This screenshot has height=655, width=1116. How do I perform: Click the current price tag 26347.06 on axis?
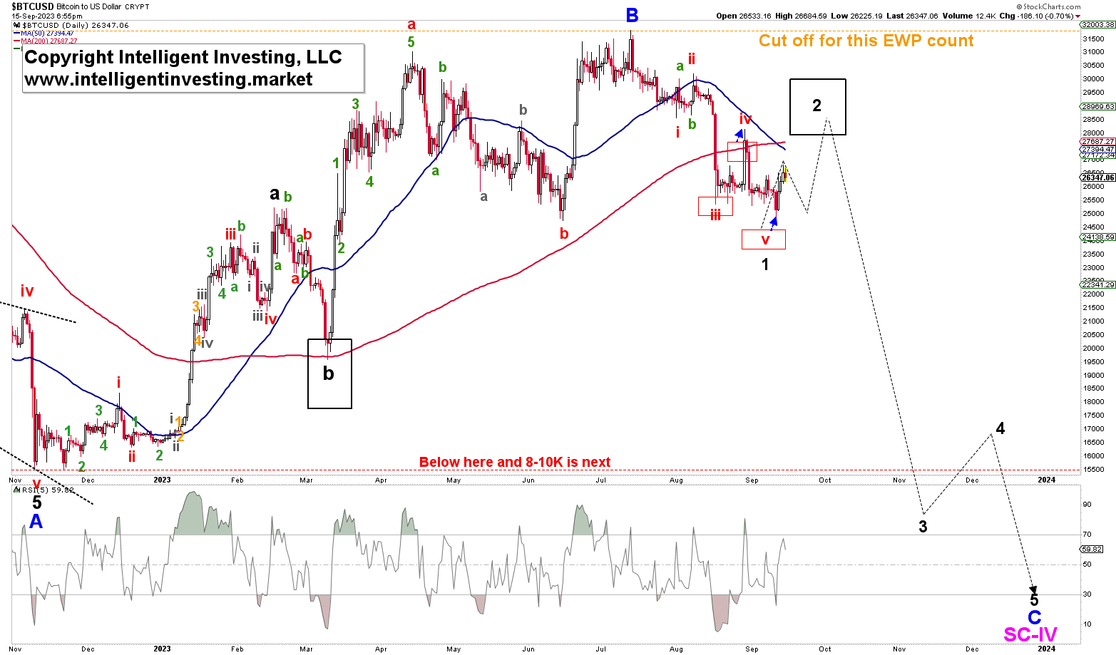pyautogui.click(x=1098, y=178)
